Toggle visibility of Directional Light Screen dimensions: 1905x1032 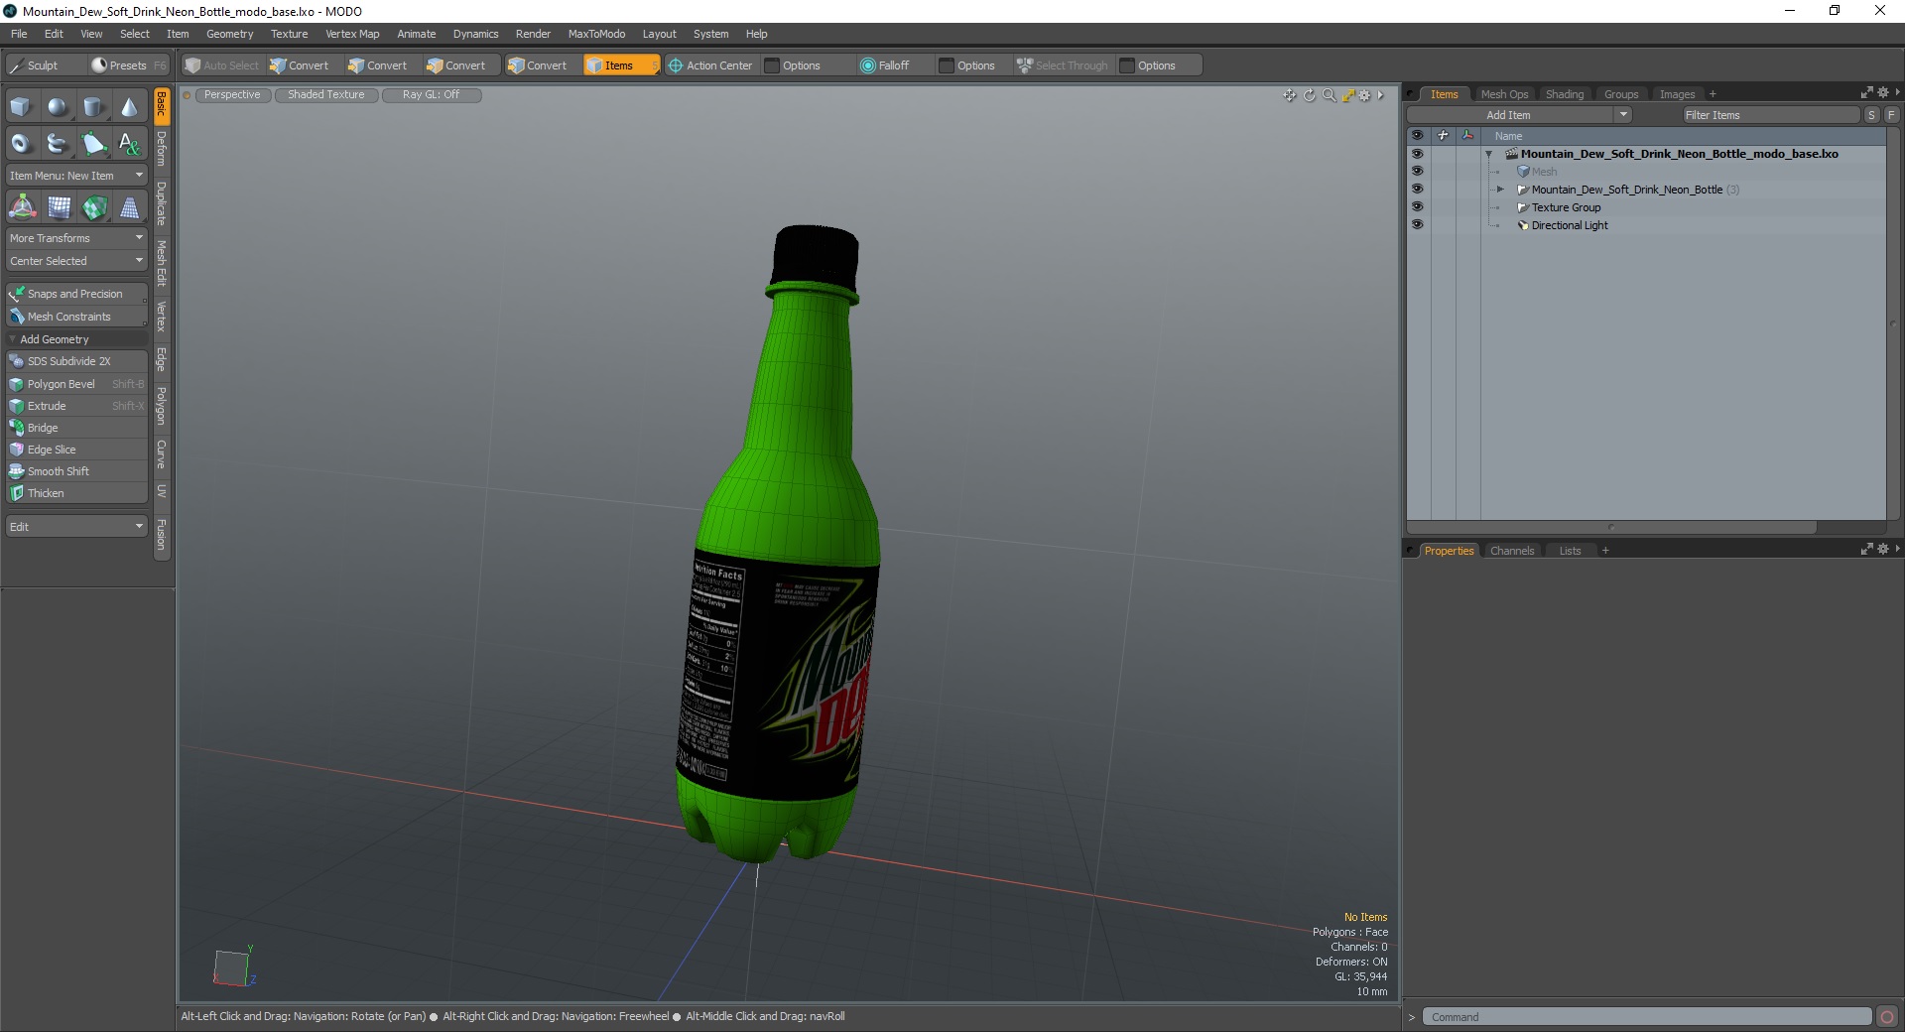pyautogui.click(x=1417, y=225)
